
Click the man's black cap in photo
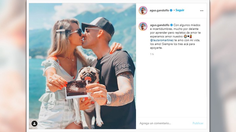point(99,25)
